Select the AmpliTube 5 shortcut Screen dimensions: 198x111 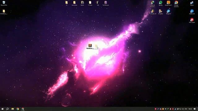coord(168,3)
